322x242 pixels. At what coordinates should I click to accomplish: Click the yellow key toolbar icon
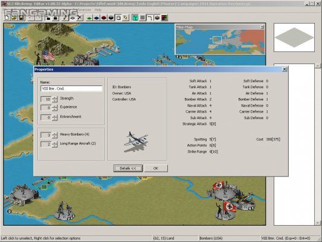126,18
